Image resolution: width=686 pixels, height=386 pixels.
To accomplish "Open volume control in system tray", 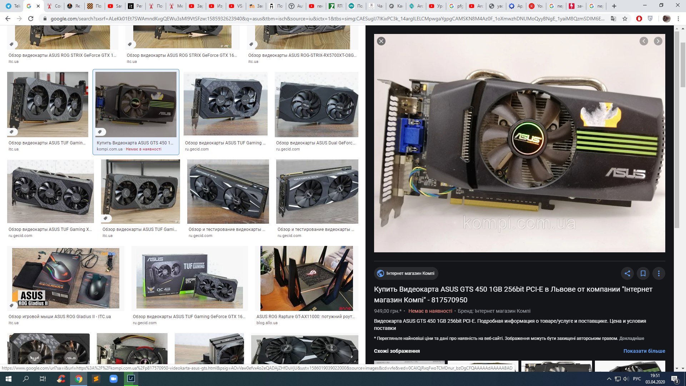I will [626, 379].
